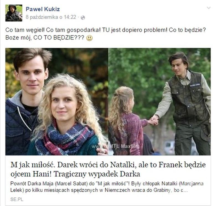Open the post options chevron menu
Image resolution: width=213 pixels, height=206 pixels.
208,8
